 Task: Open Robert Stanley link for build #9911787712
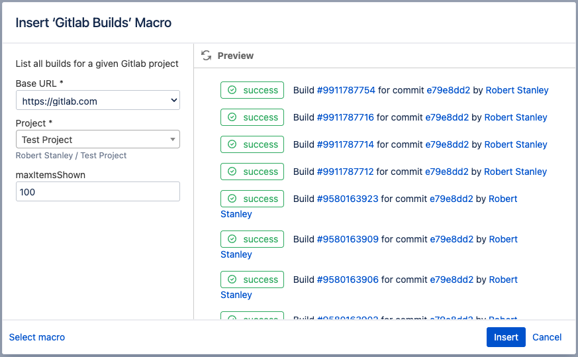[515, 172]
